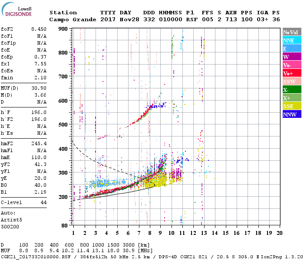The image size is (304, 260).
Task: Click the FFS value 005
Action: pos(208,19)
